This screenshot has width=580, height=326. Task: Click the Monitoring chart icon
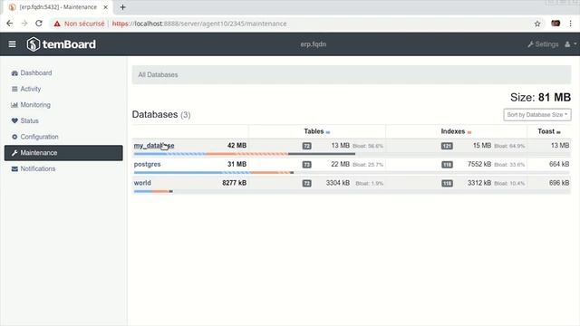coord(14,105)
